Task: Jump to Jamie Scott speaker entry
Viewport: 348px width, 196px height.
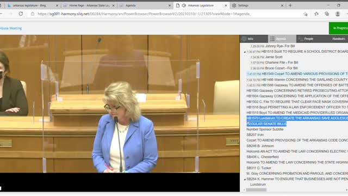Action: pyautogui.click(x=274, y=57)
